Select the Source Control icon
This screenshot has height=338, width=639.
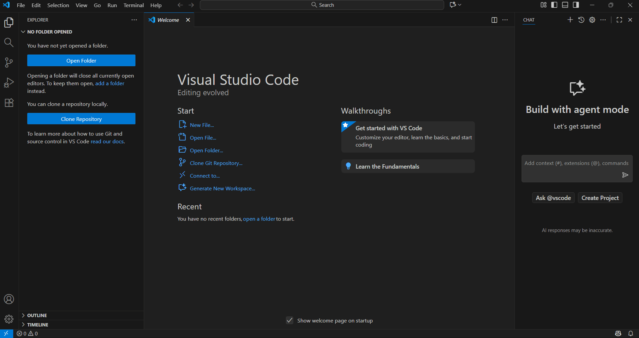coord(9,62)
